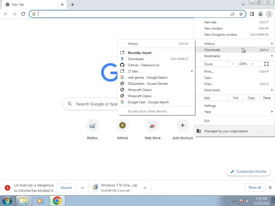Reopen Downloads under Recently closed
This screenshot has height=206, width=275.
156,59
